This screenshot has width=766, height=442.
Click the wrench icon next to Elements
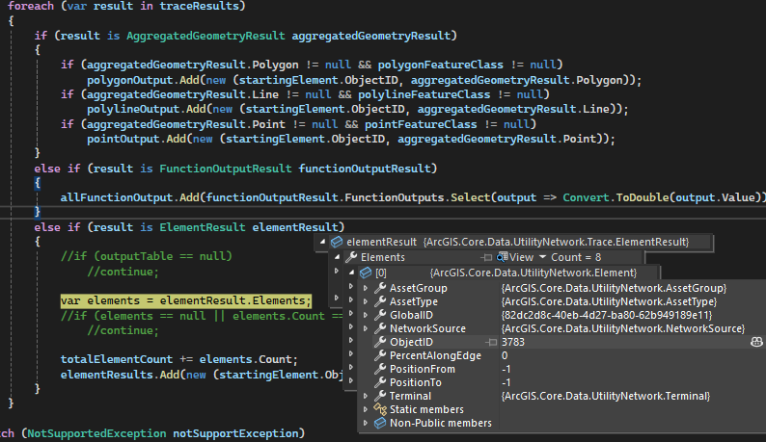click(x=351, y=257)
